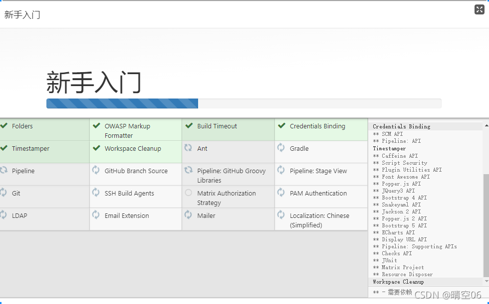
Task: Click Credentials Binding heading in log panel
Action: click(x=401, y=126)
